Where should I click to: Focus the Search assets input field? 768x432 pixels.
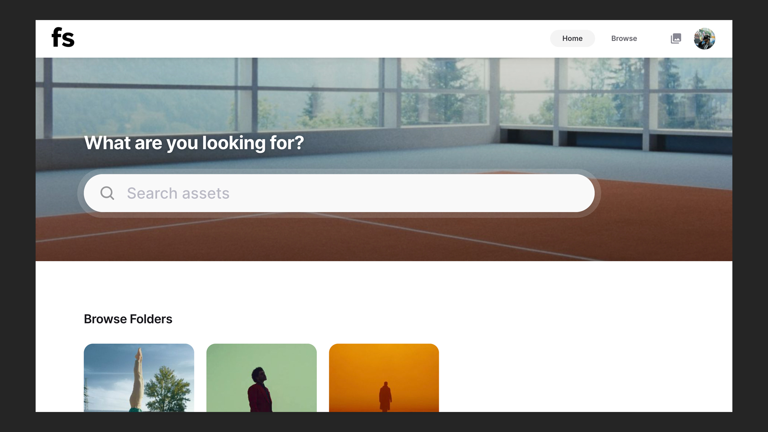tap(339, 193)
